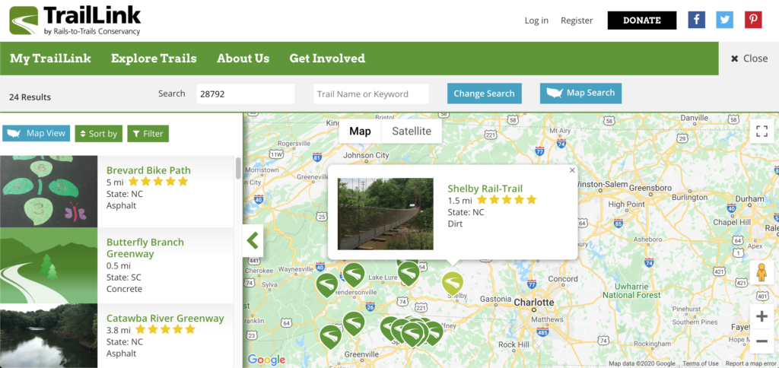Zoom in on the map

coord(762,316)
